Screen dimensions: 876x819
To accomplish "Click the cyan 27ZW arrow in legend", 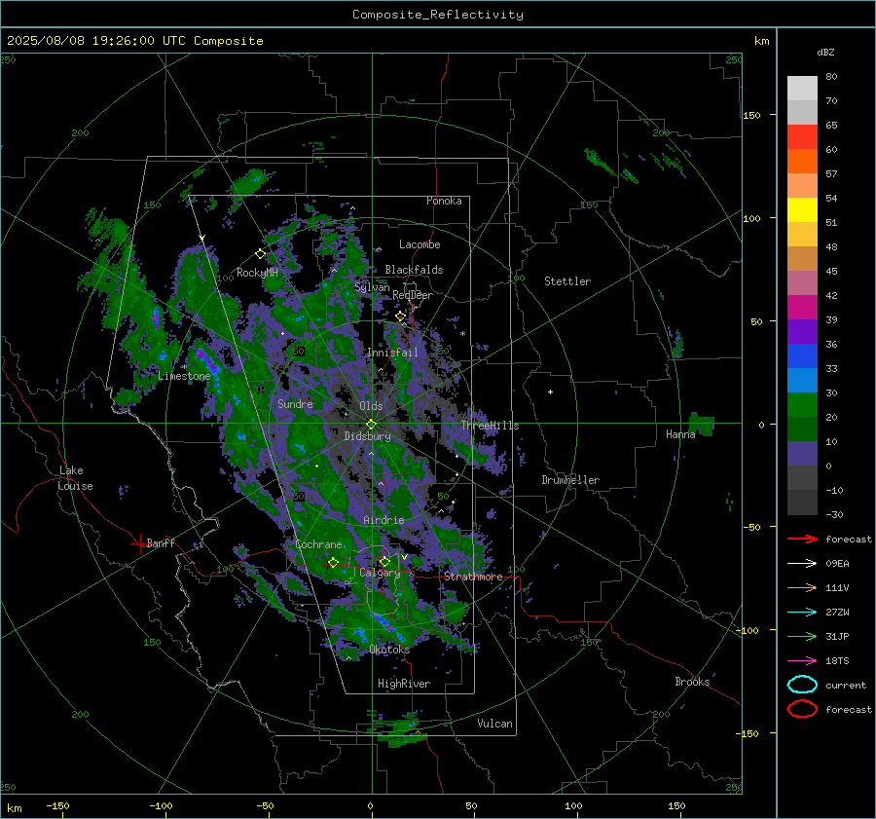I will point(802,613).
